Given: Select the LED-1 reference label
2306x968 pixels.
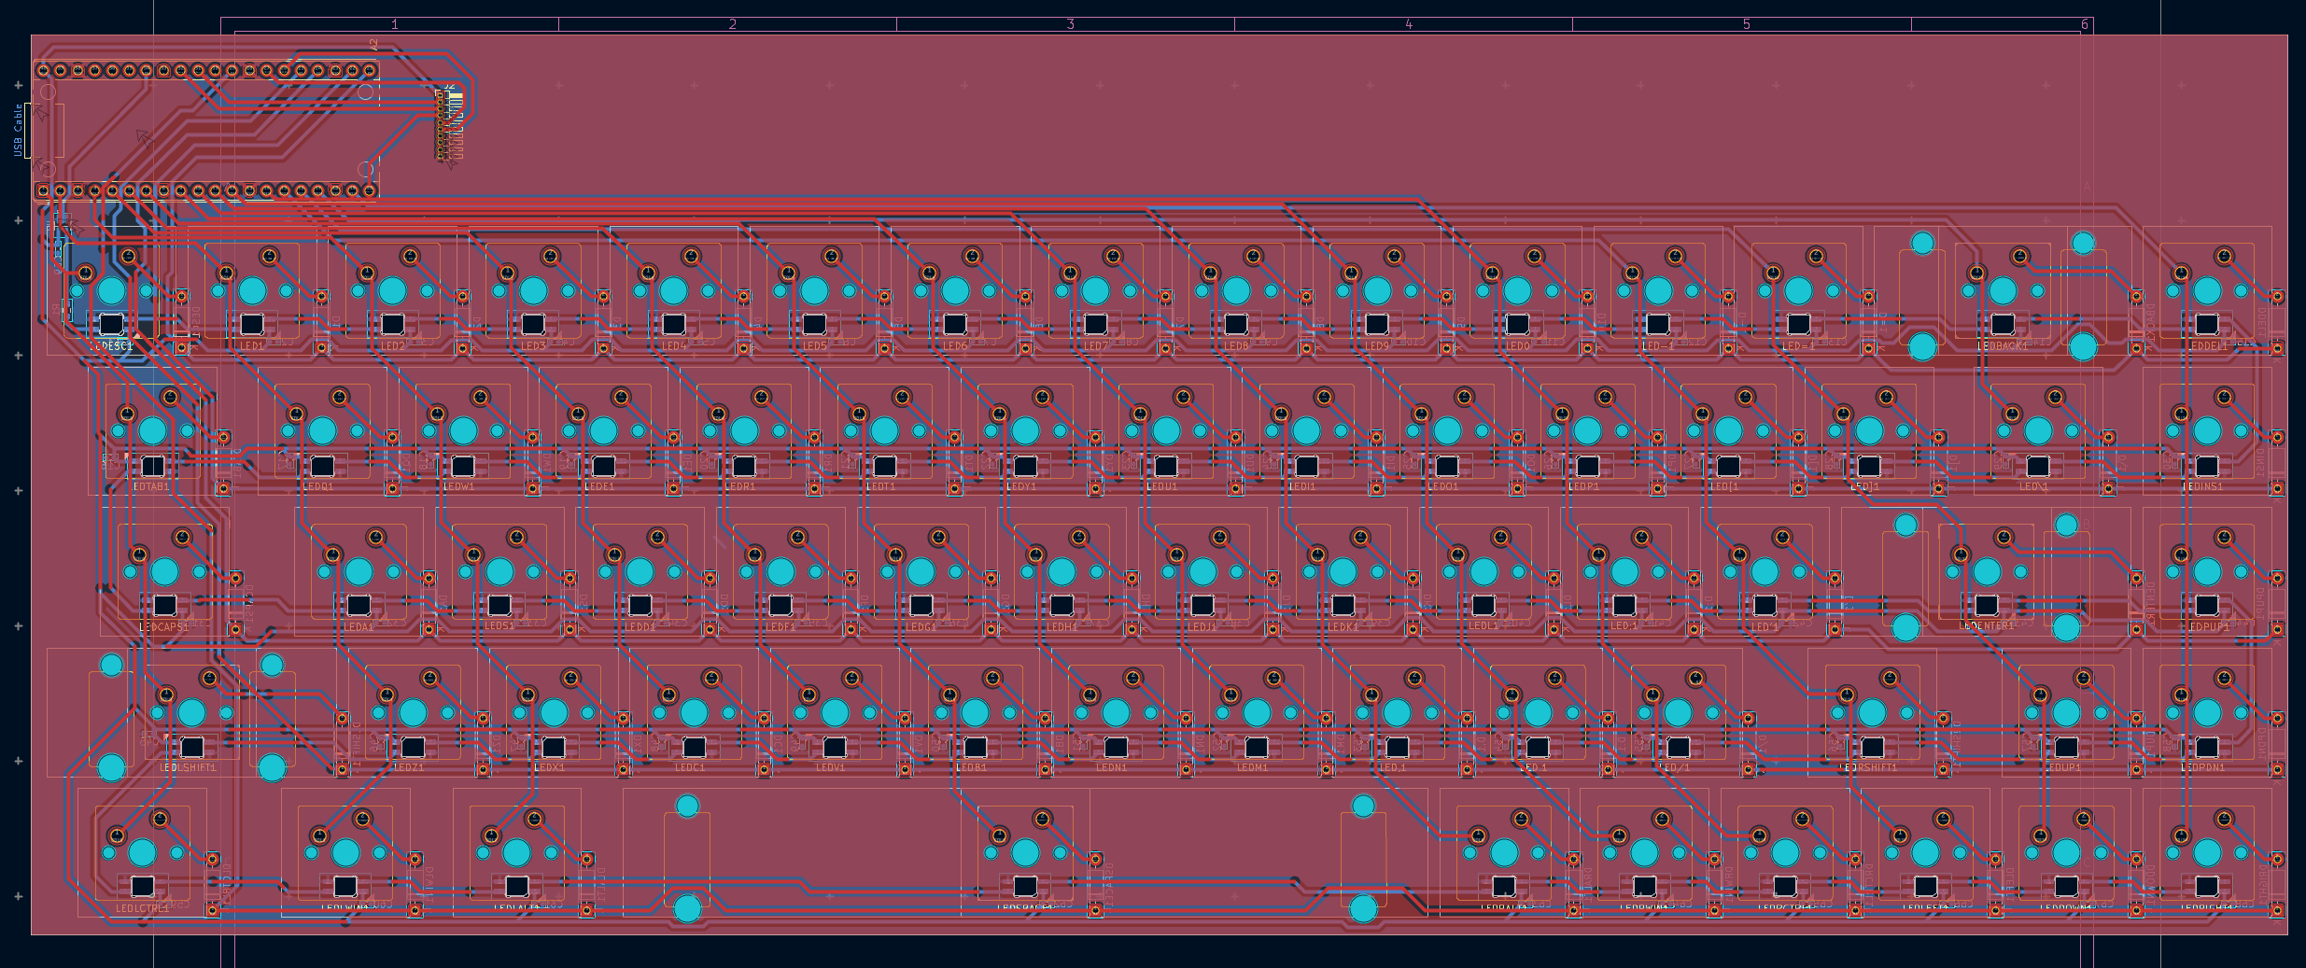Looking at the screenshot, I should pos(1658,345).
